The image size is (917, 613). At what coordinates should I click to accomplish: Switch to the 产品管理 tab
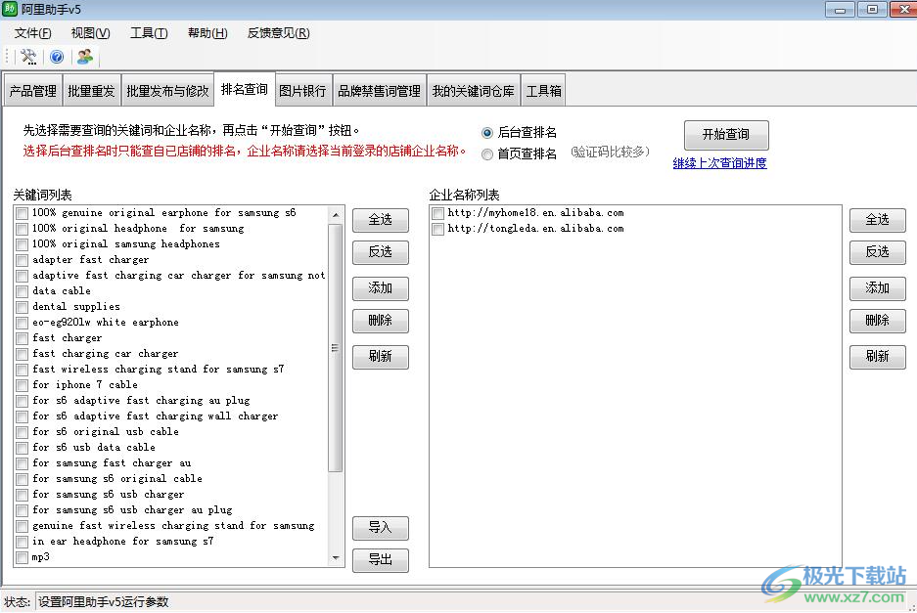32,91
